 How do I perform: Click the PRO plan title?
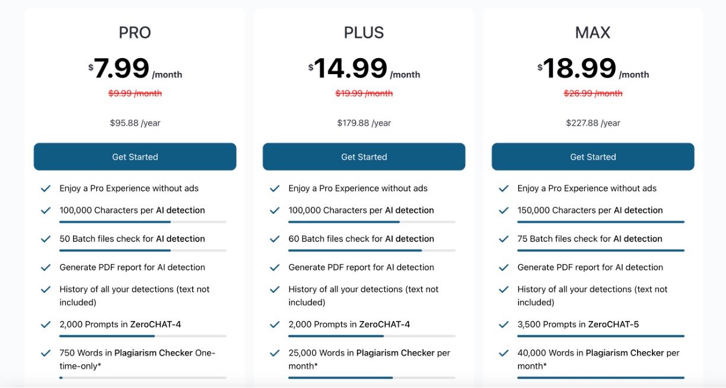click(x=135, y=33)
